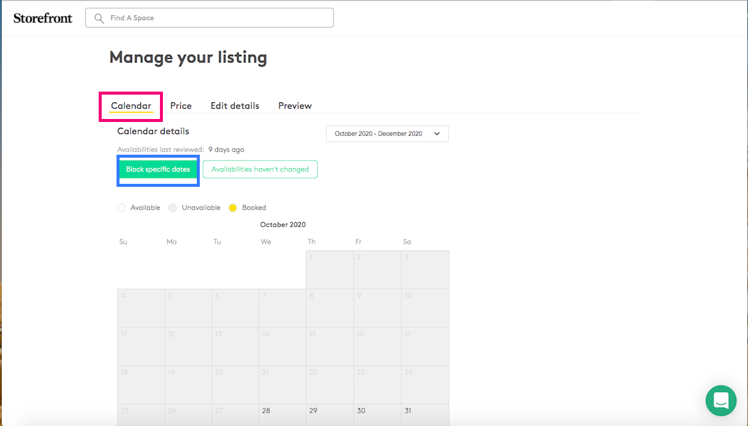Open the Preview tab
748x426 pixels.
pyautogui.click(x=295, y=106)
